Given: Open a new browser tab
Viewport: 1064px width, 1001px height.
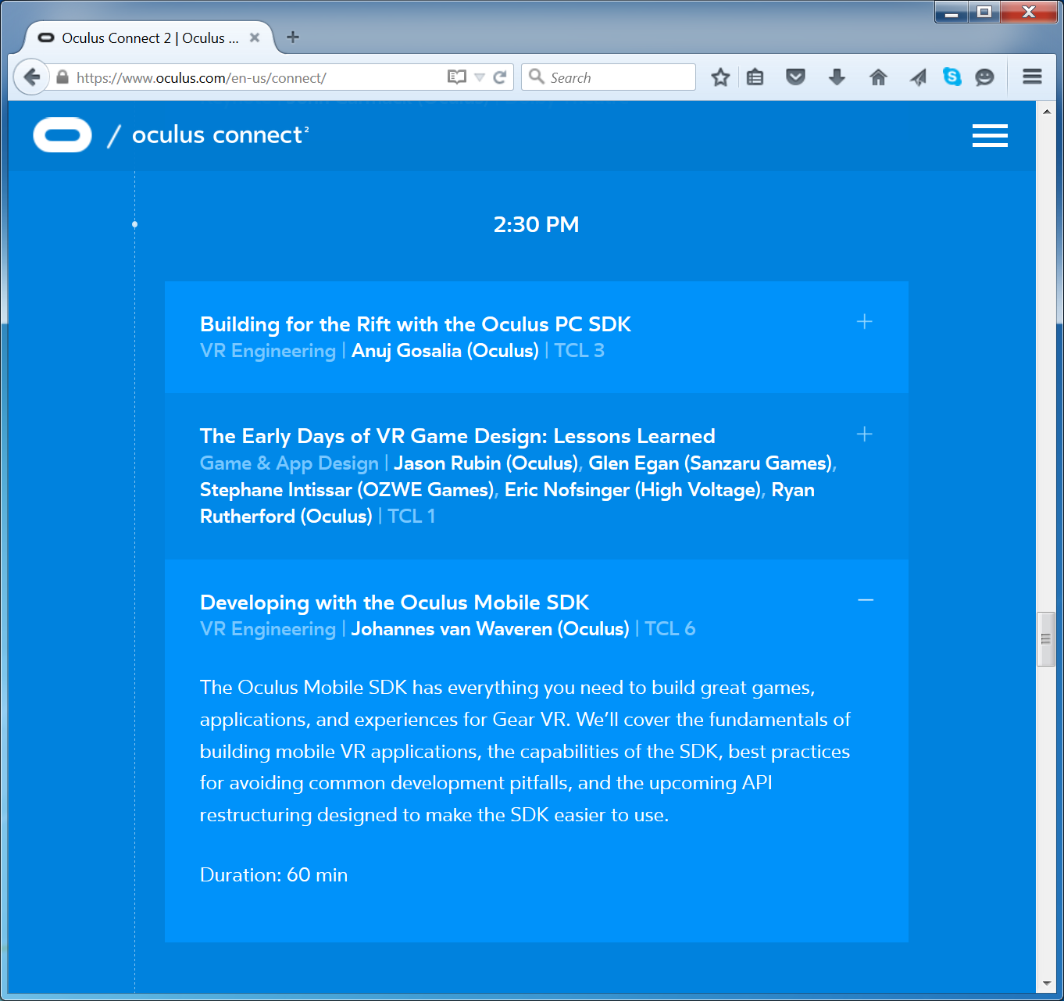Looking at the screenshot, I should coord(293,38).
